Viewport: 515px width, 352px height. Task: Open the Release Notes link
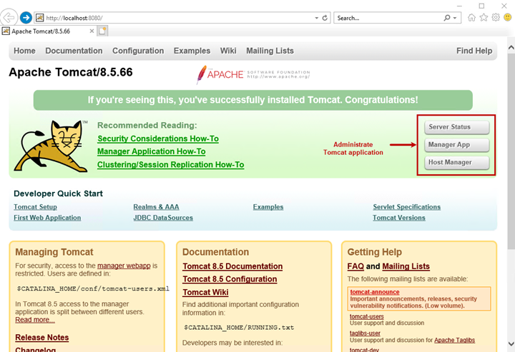coord(42,338)
